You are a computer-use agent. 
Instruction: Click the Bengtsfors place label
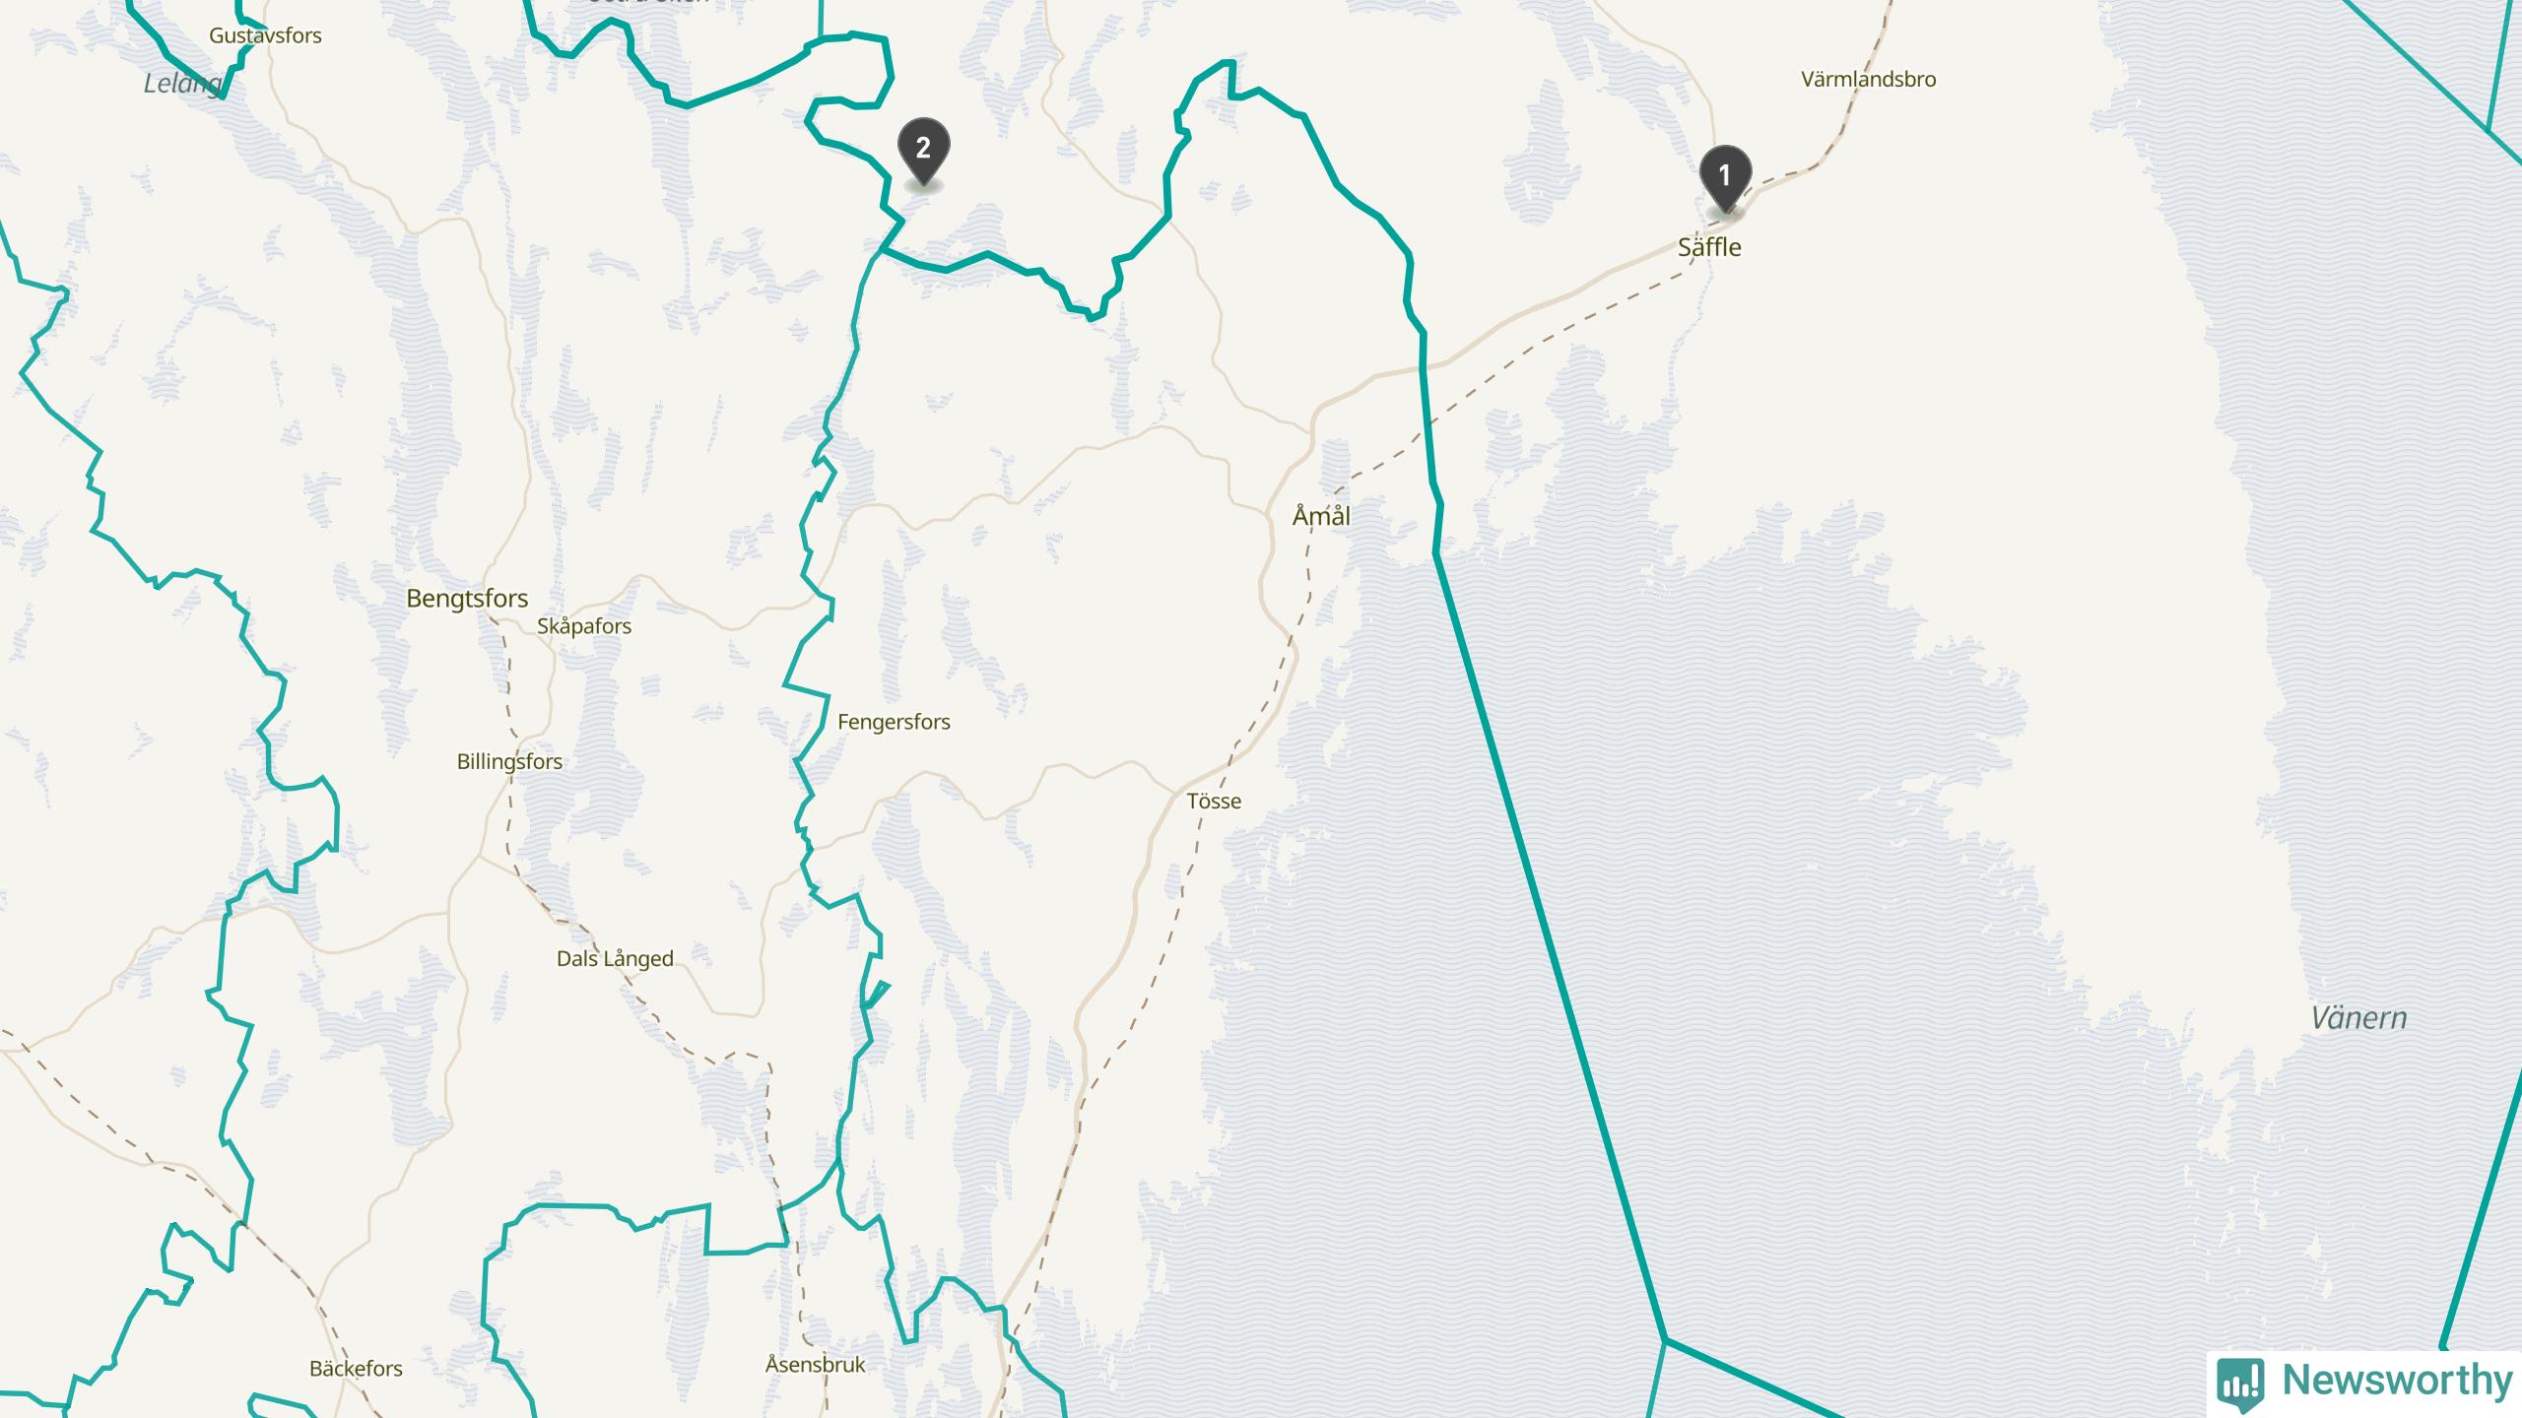(467, 599)
